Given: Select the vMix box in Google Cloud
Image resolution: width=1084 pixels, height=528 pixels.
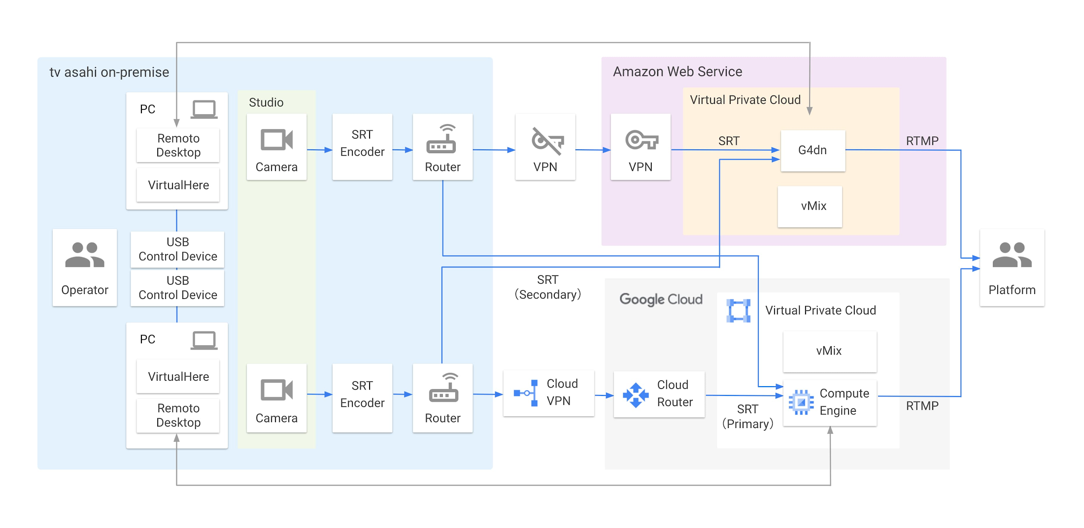Looking at the screenshot, I should (829, 351).
